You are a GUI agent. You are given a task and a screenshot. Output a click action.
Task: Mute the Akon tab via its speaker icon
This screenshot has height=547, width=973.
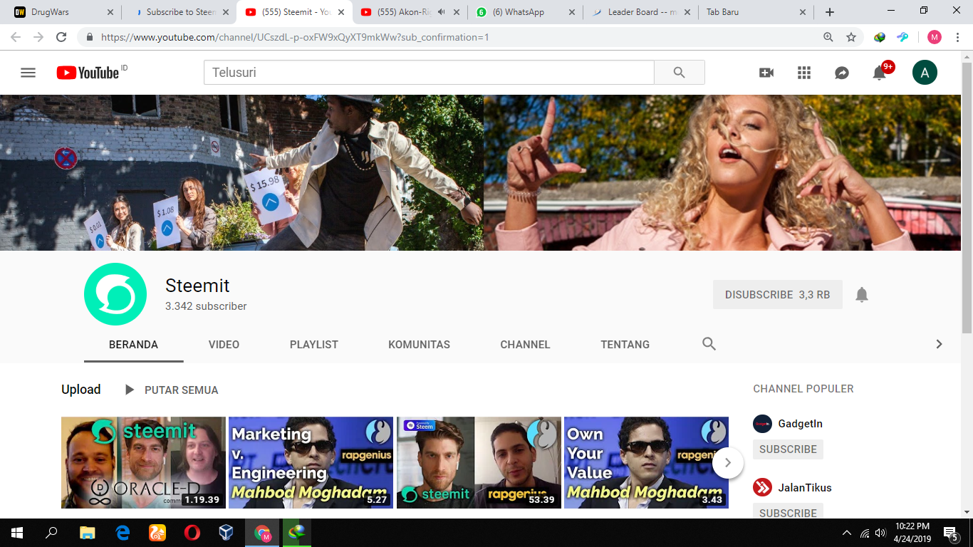pyautogui.click(x=442, y=11)
